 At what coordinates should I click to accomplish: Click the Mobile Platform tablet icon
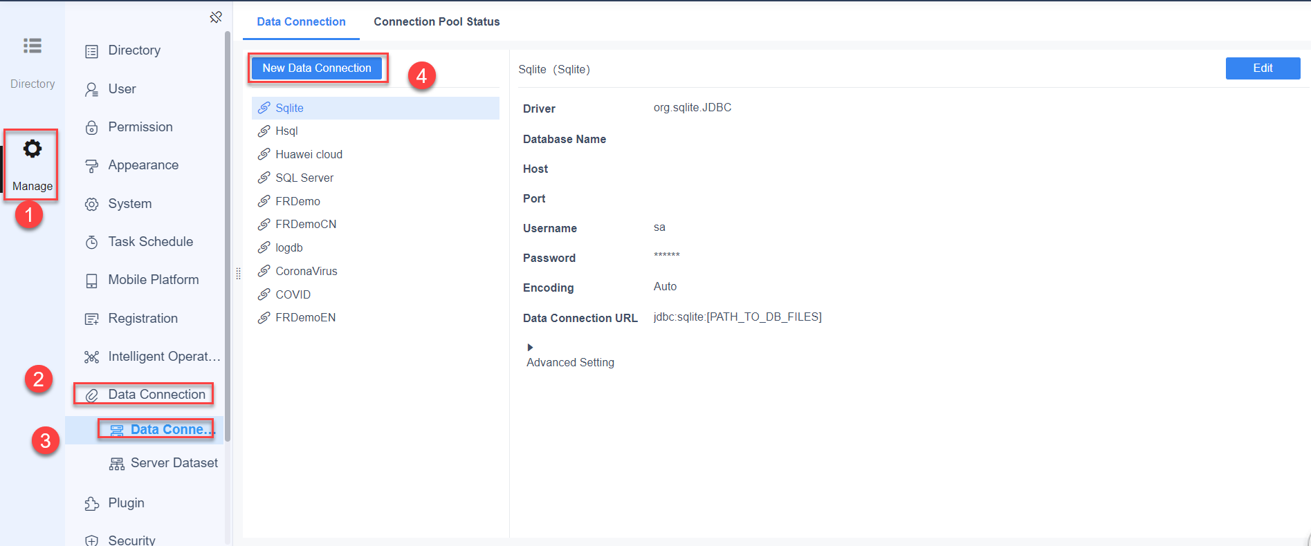(x=91, y=281)
